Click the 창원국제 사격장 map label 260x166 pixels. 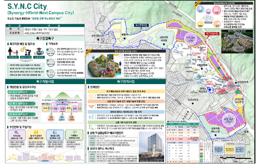click(164, 38)
